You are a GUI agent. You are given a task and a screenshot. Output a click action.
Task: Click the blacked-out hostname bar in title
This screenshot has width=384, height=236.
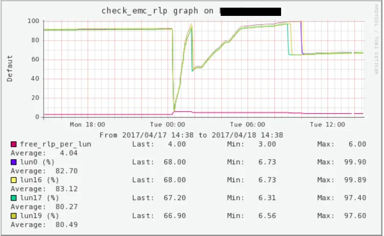point(250,11)
